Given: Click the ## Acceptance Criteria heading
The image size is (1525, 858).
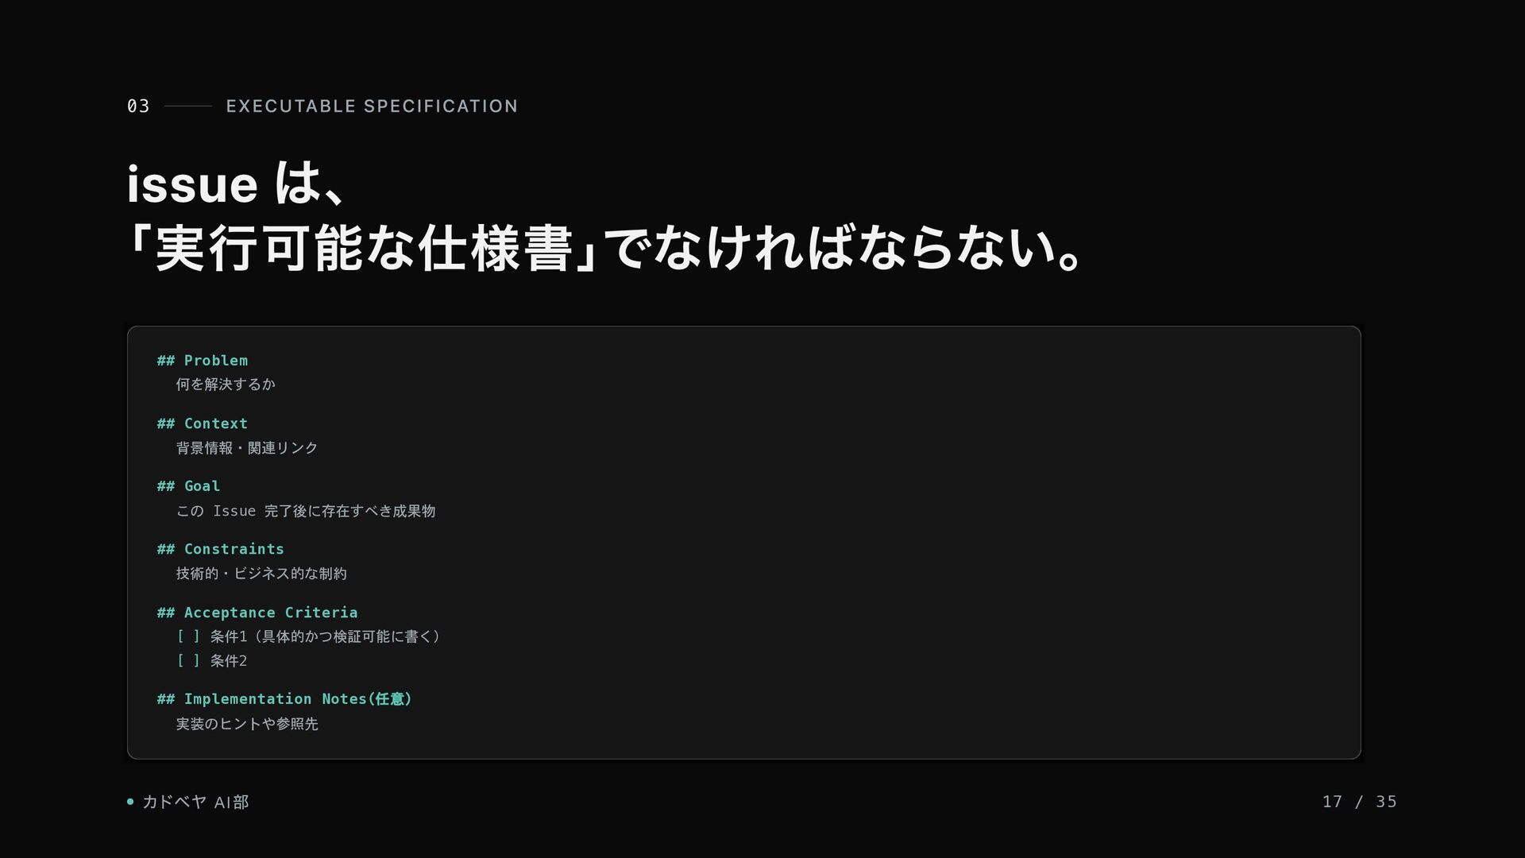Looking at the screenshot, I should [x=257, y=613].
